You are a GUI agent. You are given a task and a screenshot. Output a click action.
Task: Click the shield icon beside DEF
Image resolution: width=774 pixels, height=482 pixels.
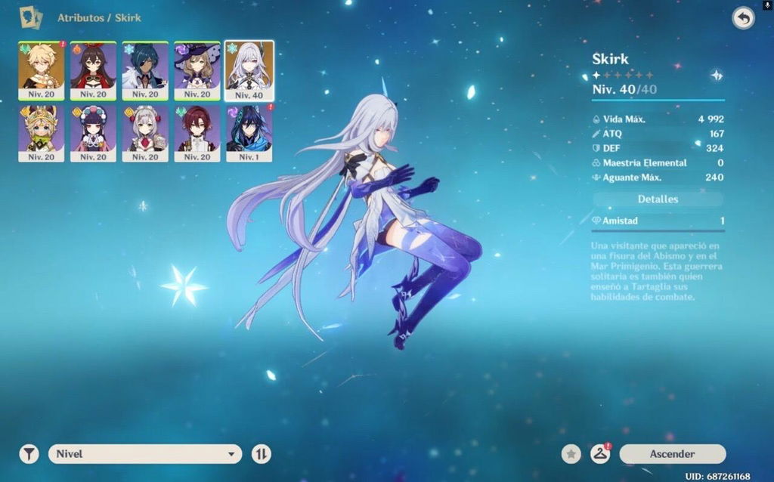point(596,148)
